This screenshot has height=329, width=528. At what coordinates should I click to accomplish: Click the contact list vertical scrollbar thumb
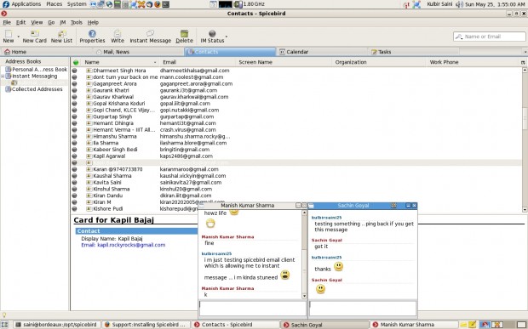[x=525, y=118]
